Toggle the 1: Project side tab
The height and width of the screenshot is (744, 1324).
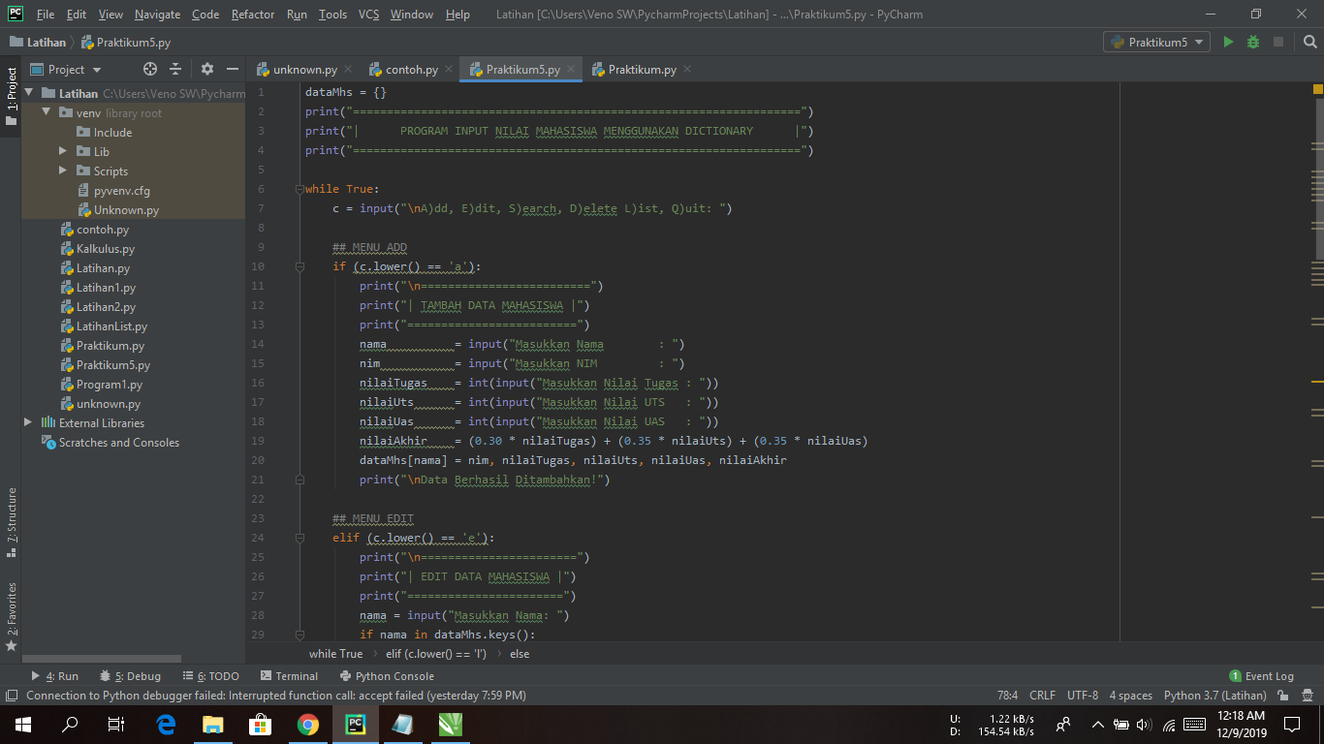click(x=11, y=97)
